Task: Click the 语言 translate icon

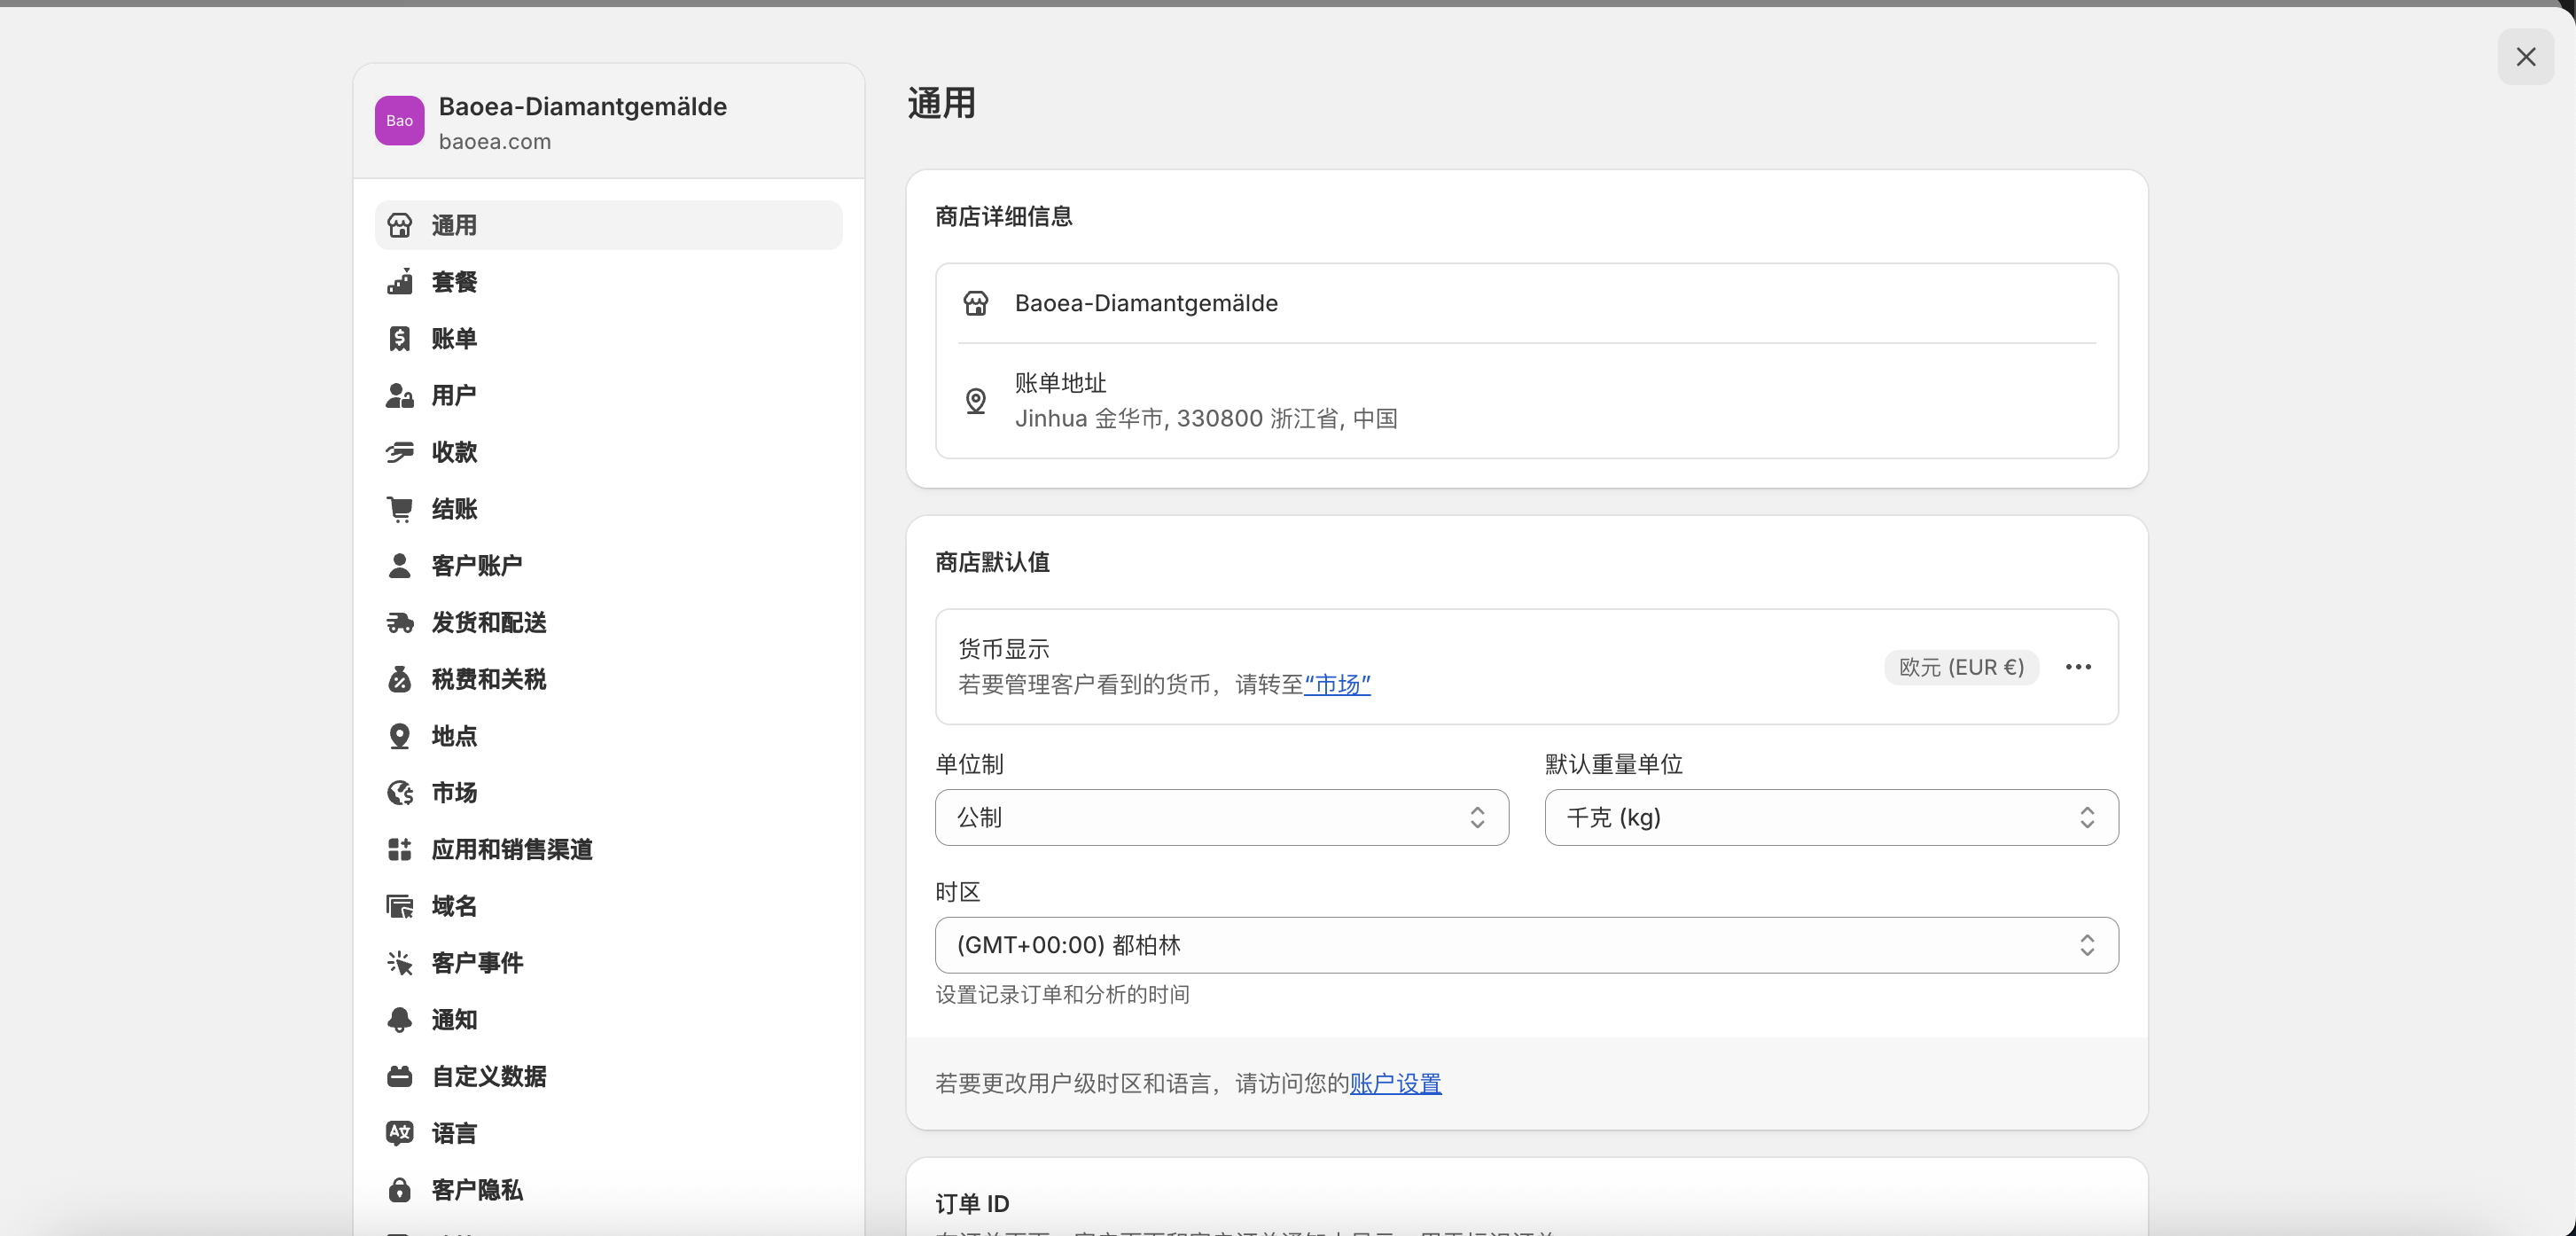Action: [399, 1133]
